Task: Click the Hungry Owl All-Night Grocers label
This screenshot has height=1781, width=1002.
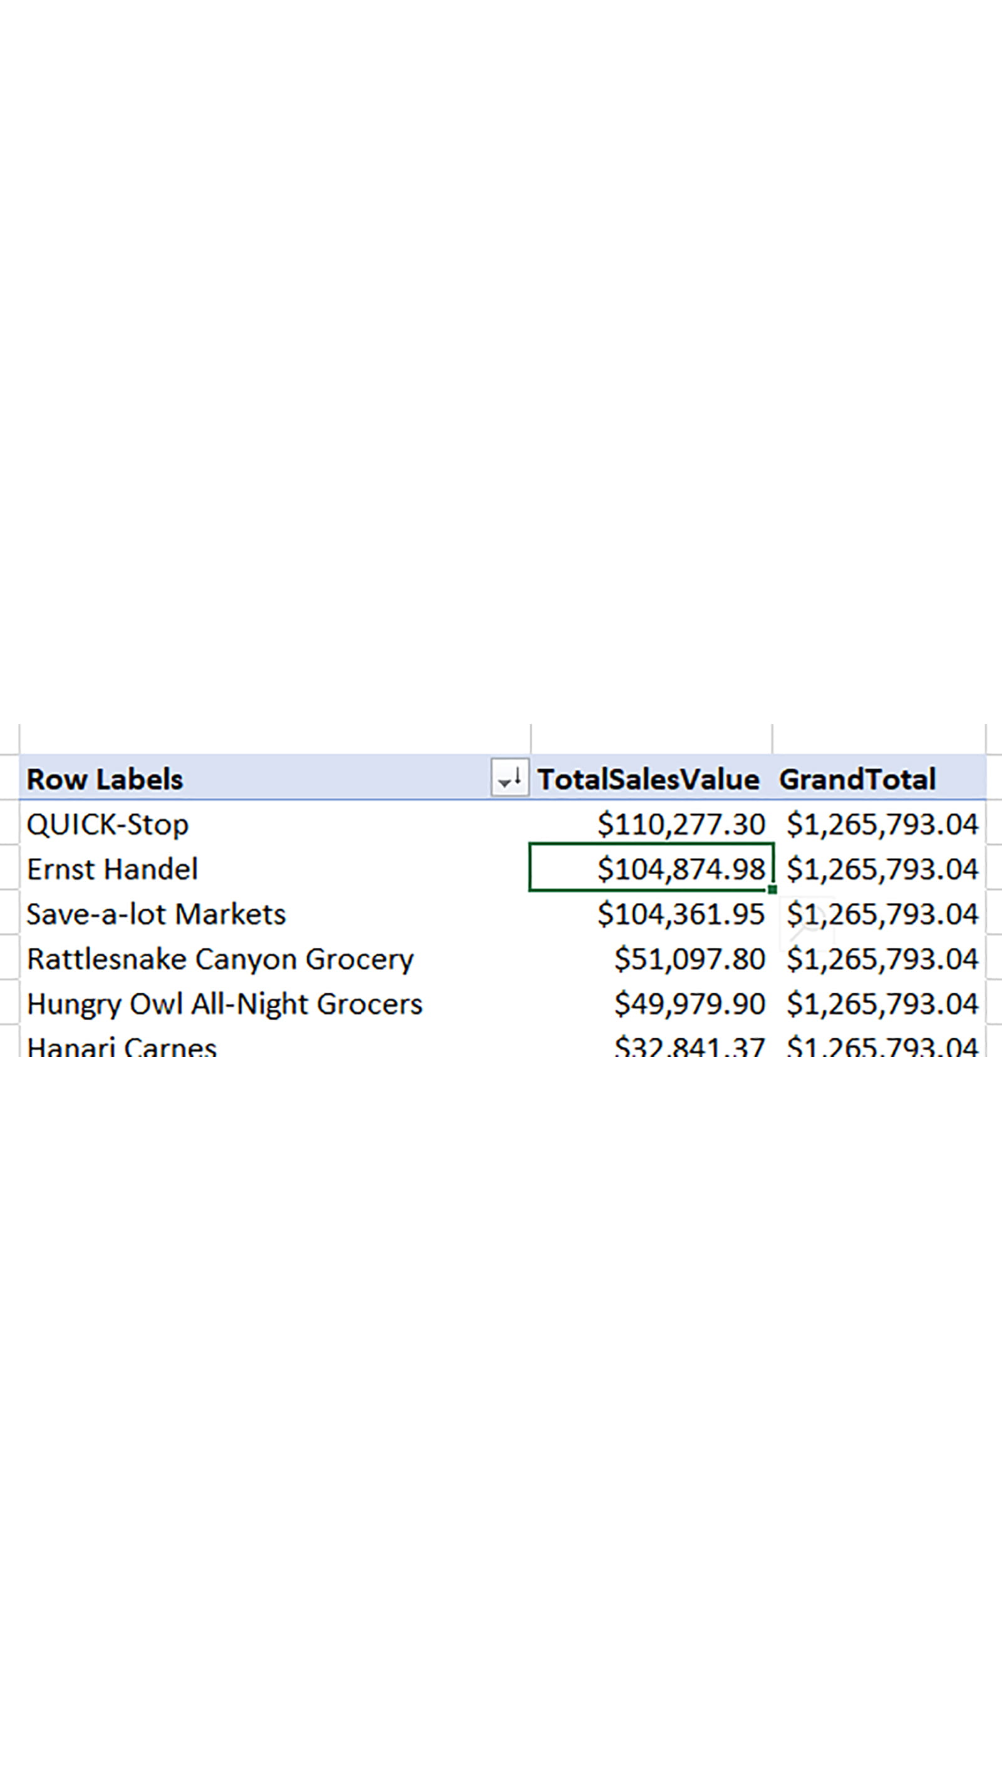Action: point(224,1004)
